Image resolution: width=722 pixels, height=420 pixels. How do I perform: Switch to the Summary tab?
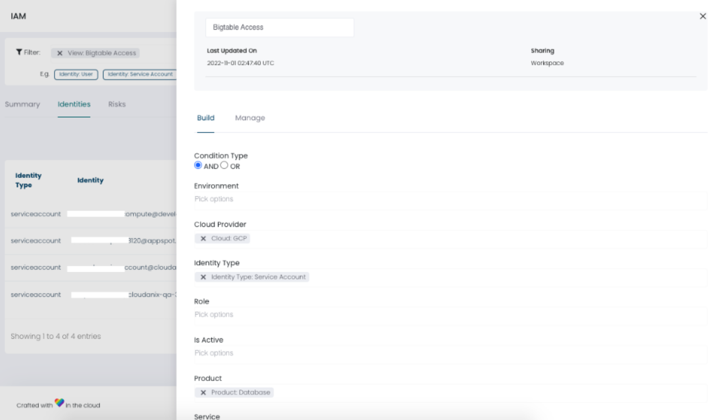pos(23,104)
